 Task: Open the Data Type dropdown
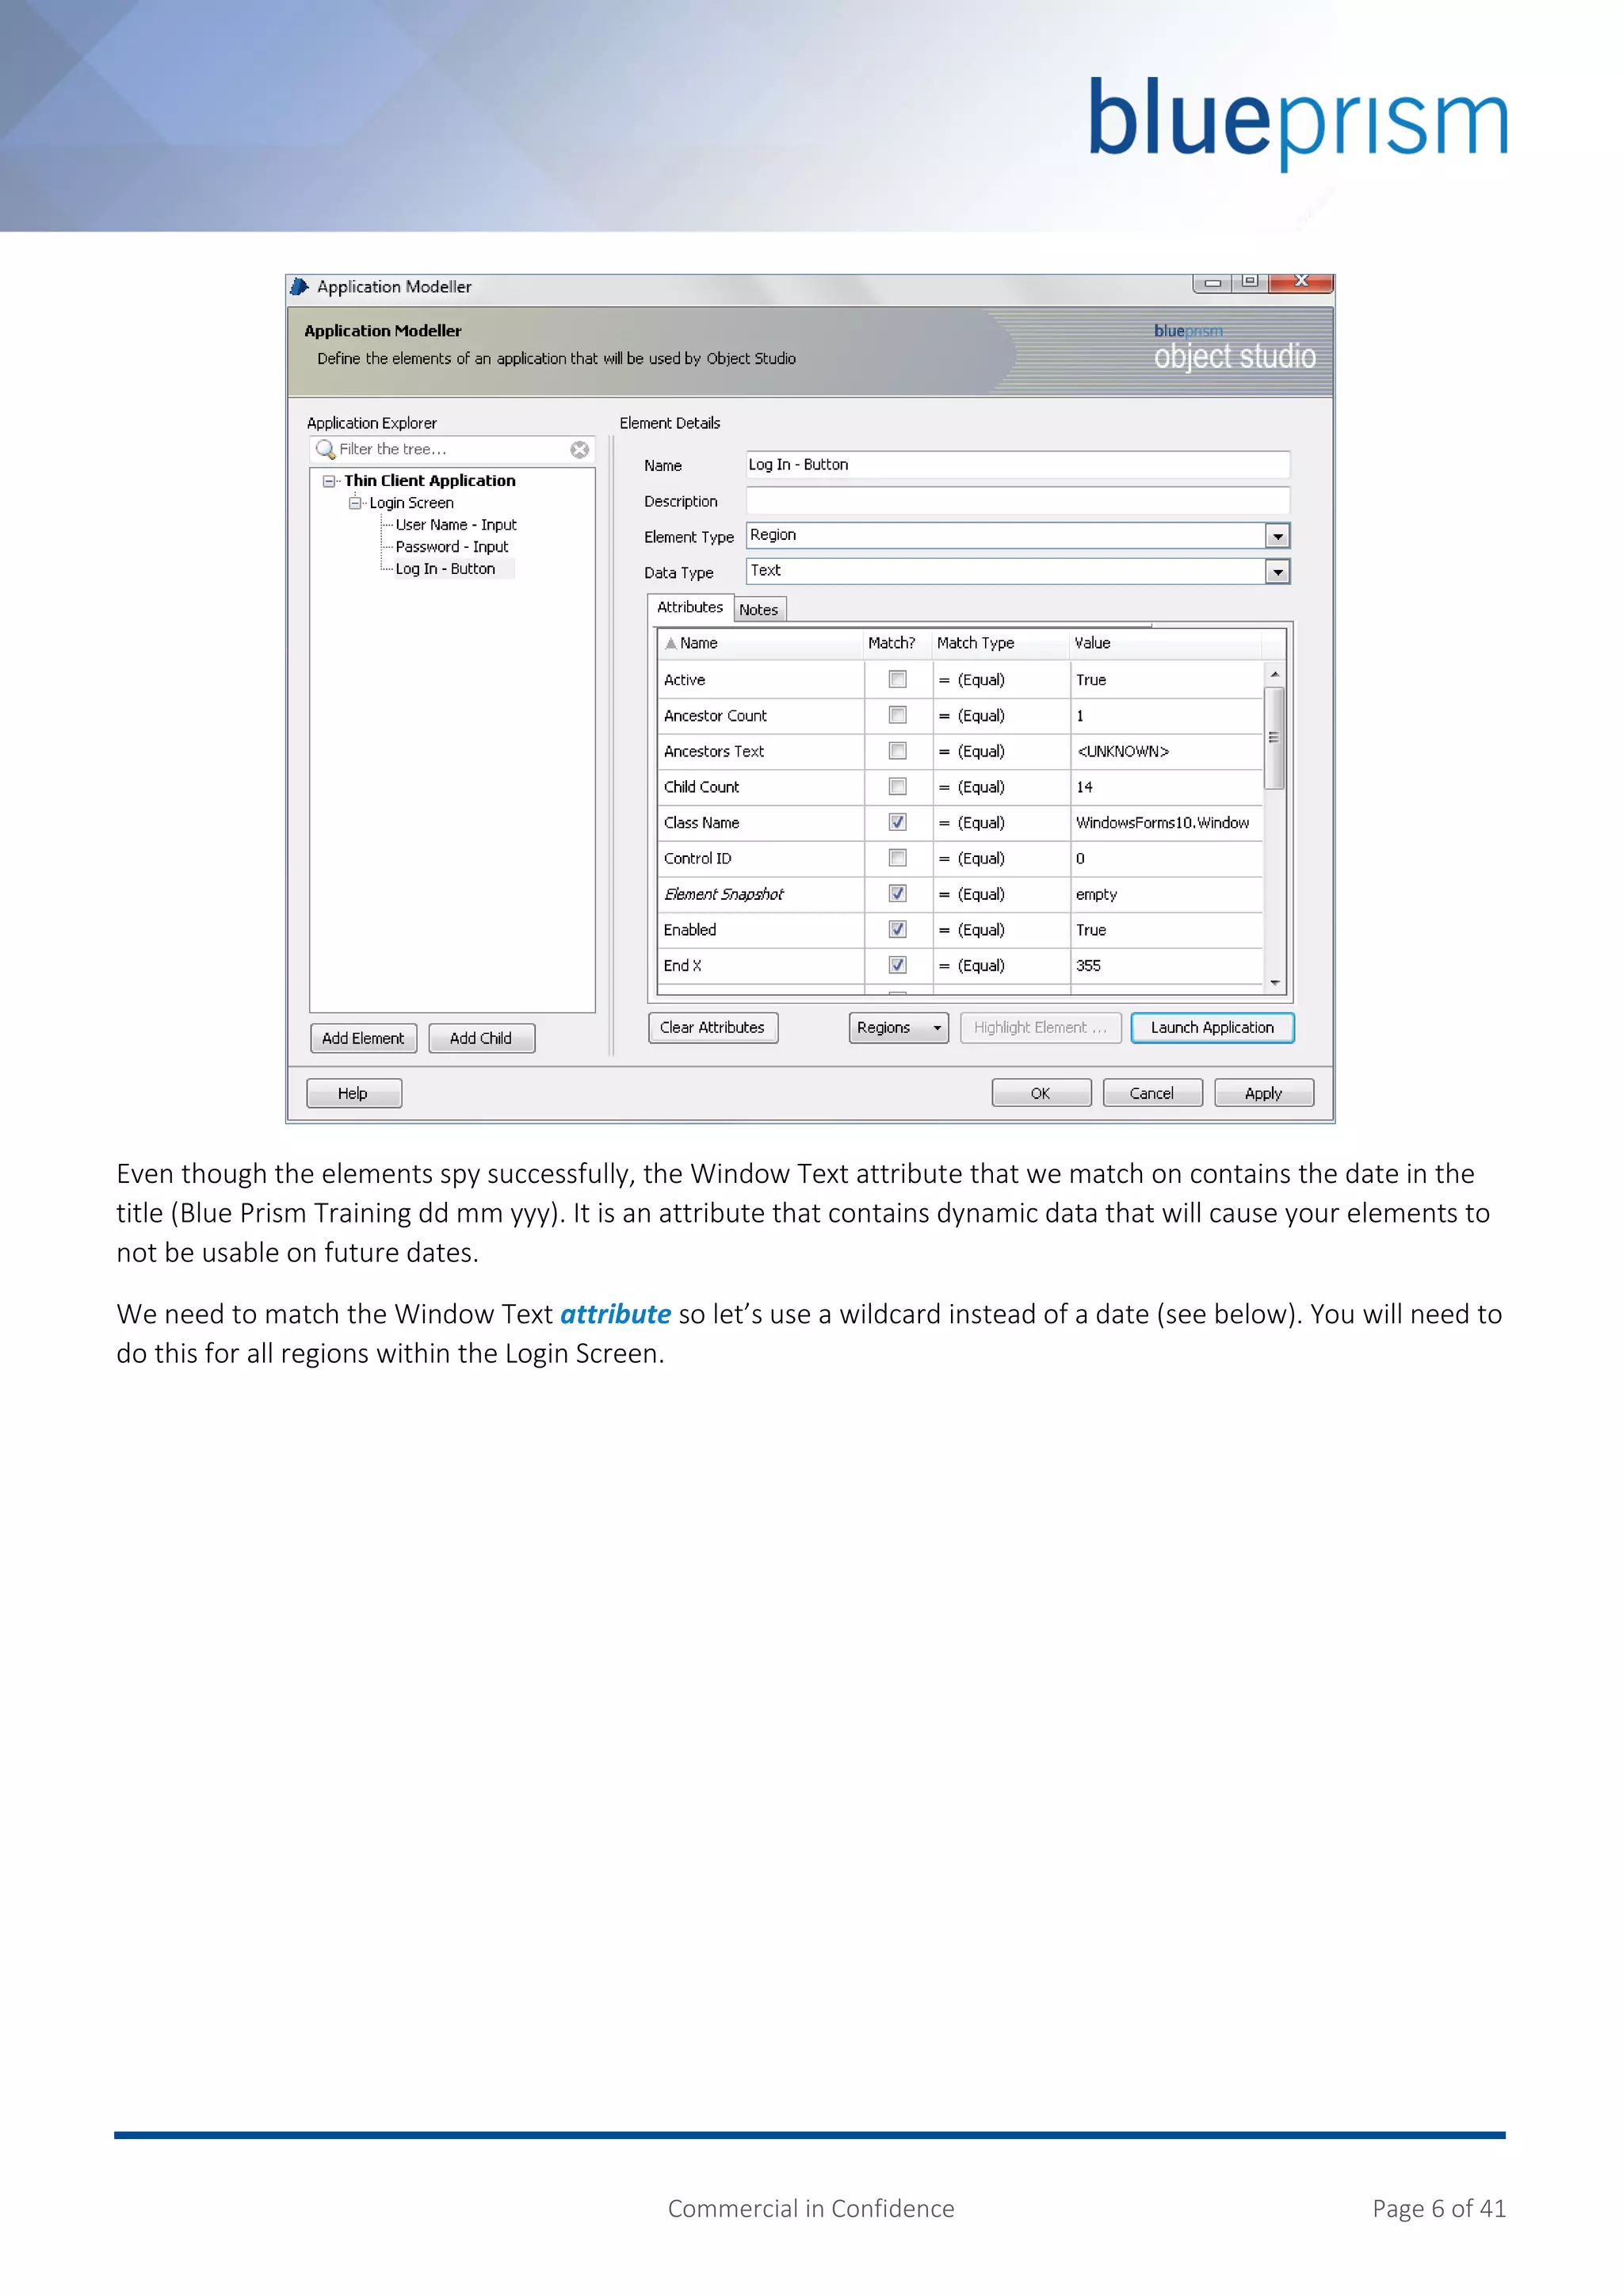pos(1277,572)
